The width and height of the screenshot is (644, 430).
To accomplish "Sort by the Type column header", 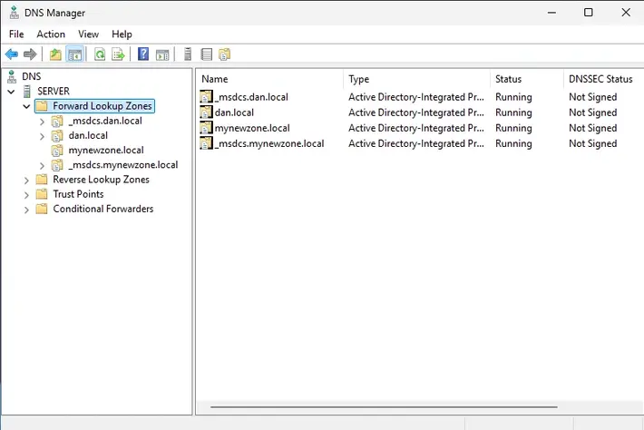I will coord(417,79).
